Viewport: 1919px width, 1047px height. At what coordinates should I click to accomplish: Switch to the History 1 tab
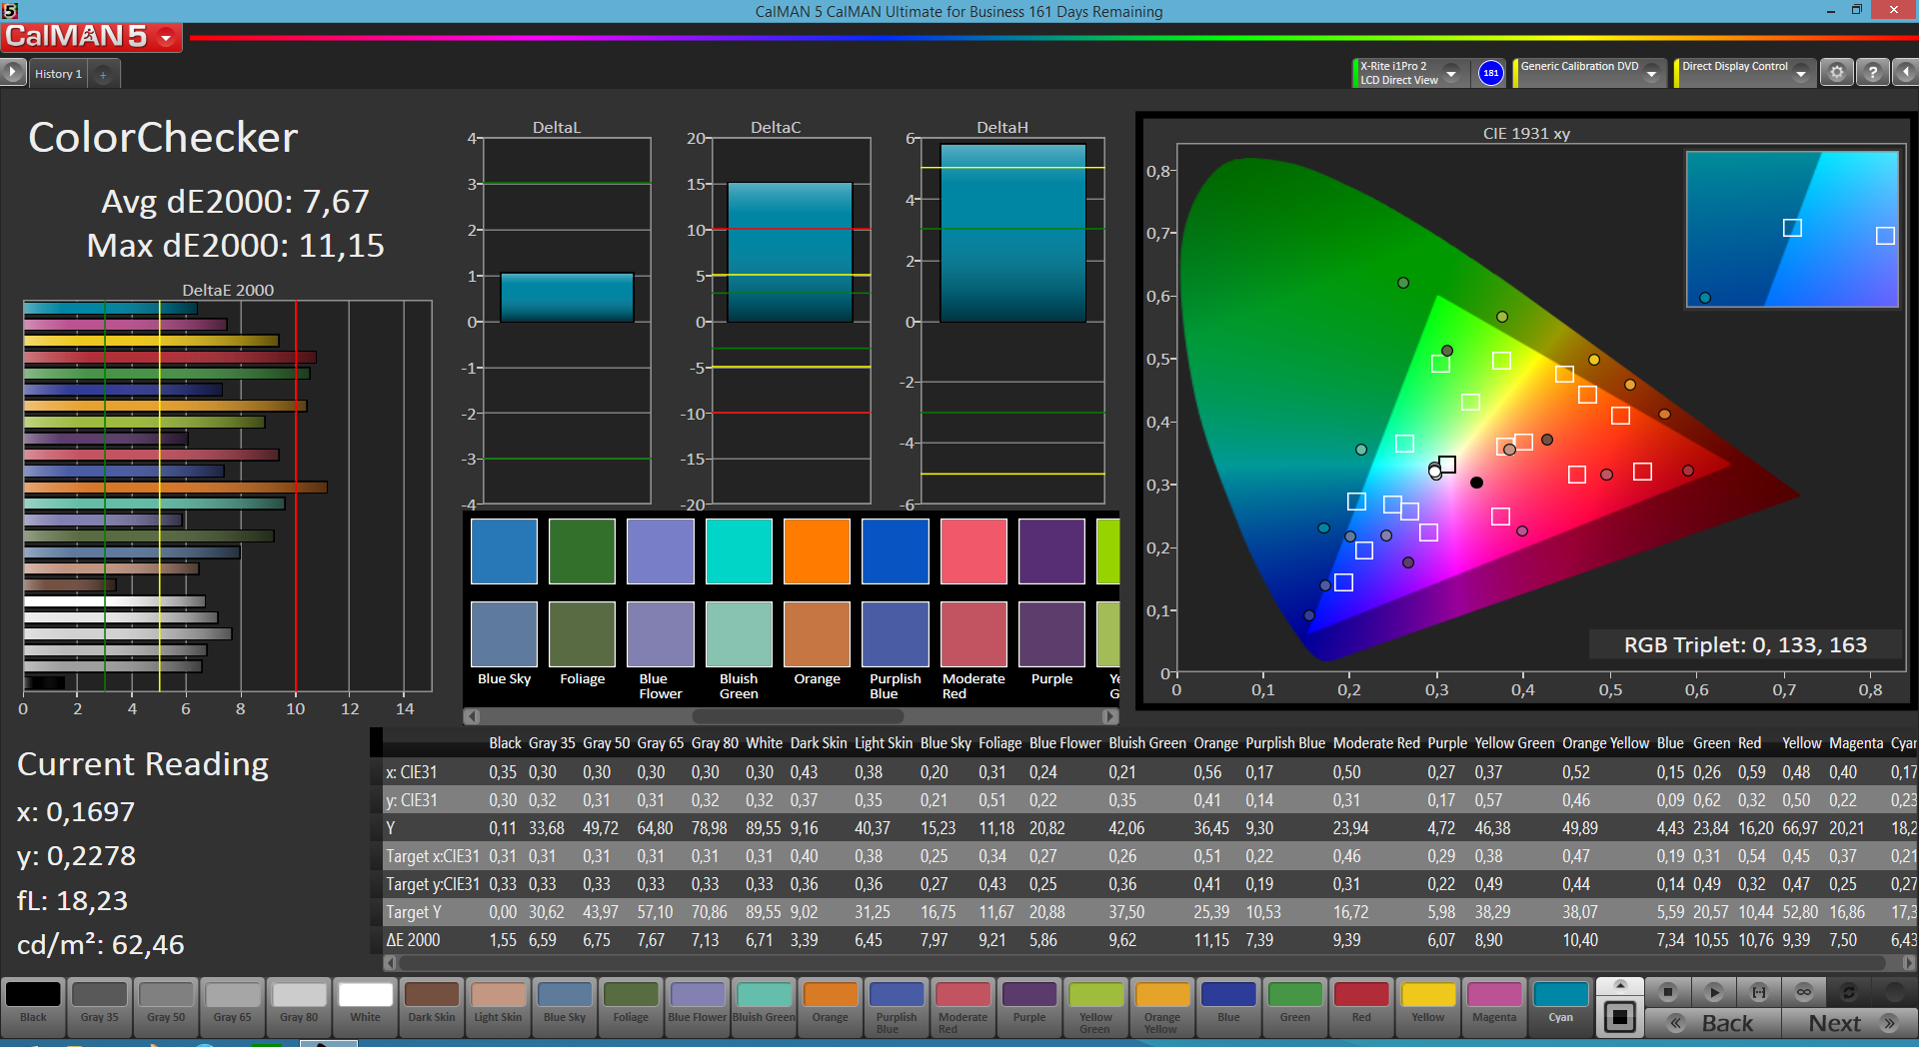pyautogui.click(x=58, y=74)
